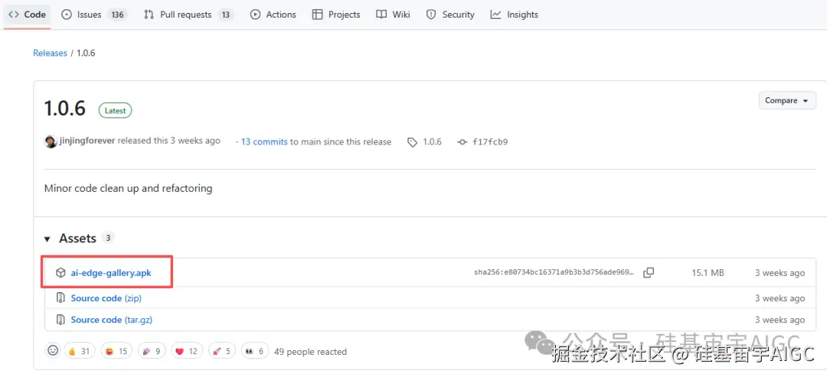Switch to the Pull requests tab
The width and height of the screenshot is (827, 377).
coord(188,15)
